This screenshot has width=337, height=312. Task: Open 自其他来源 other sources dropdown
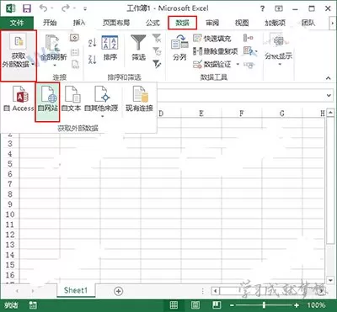[x=101, y=102]
